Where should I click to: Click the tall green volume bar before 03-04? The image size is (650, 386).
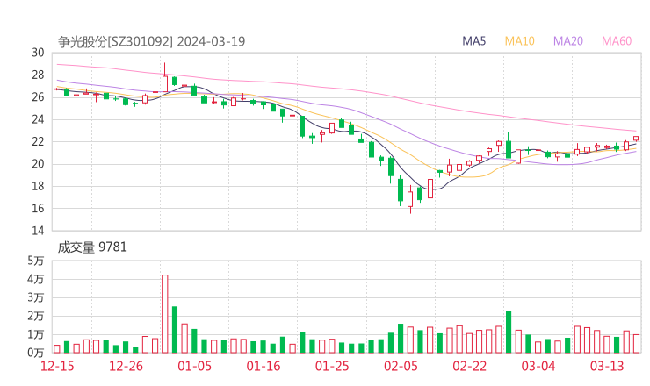tap(509, 332)
